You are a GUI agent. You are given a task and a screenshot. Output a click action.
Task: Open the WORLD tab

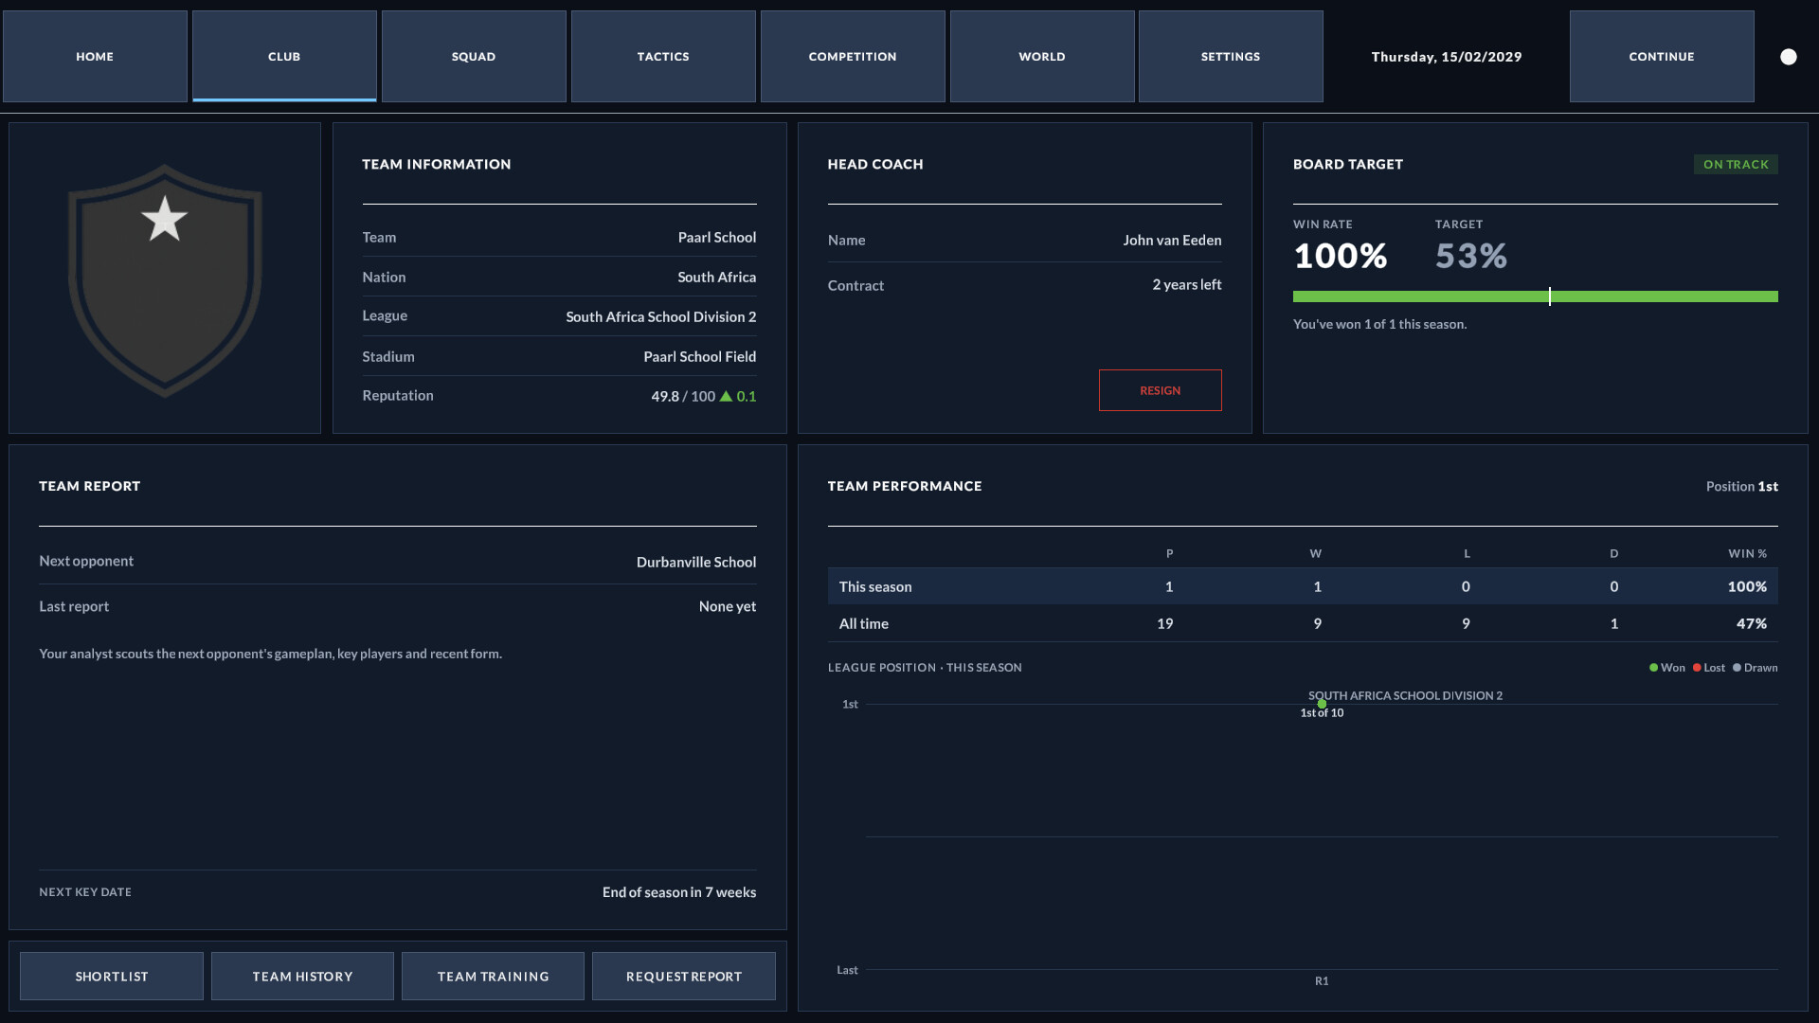[1042, 57]
